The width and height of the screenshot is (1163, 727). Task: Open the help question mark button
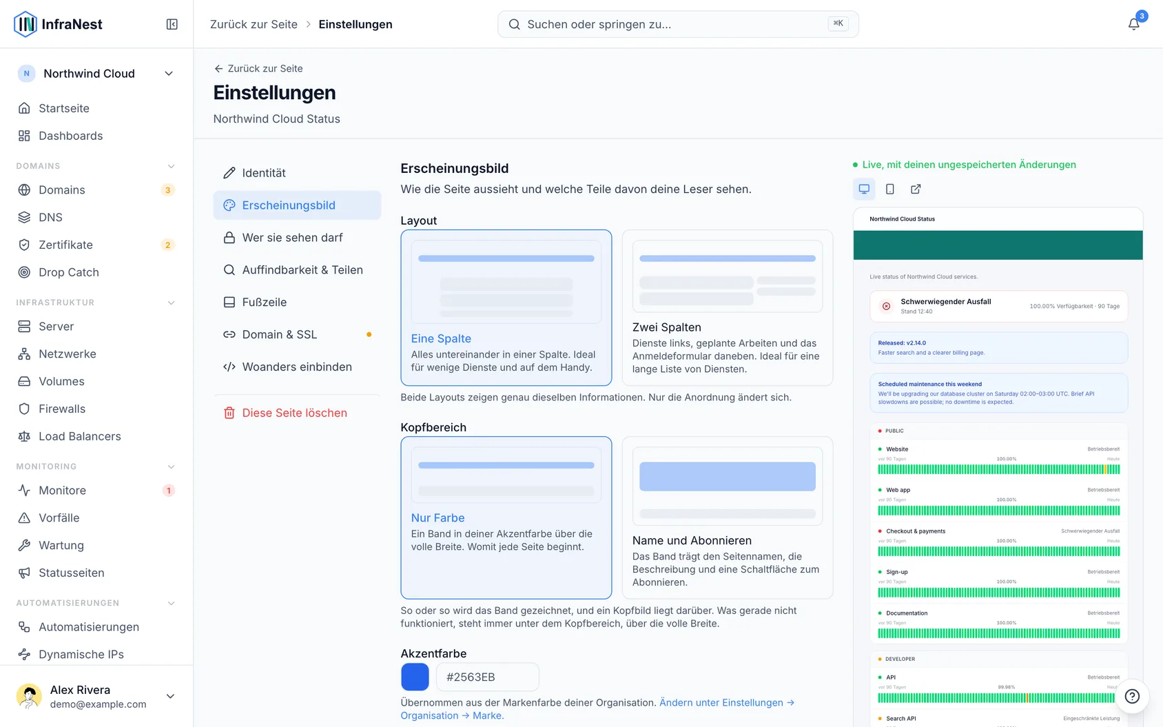[x=1132, y=696]
